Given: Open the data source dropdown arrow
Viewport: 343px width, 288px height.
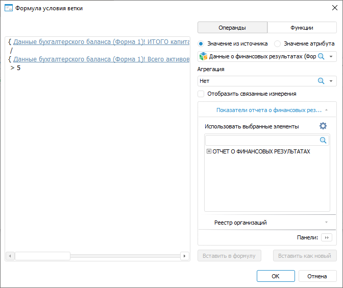Looking at the screenshot, I should (331, 56).
